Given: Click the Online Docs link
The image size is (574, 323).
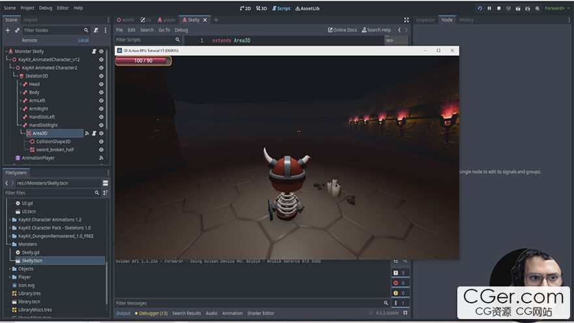Looking at the screenshot, I should coord(342,30).
